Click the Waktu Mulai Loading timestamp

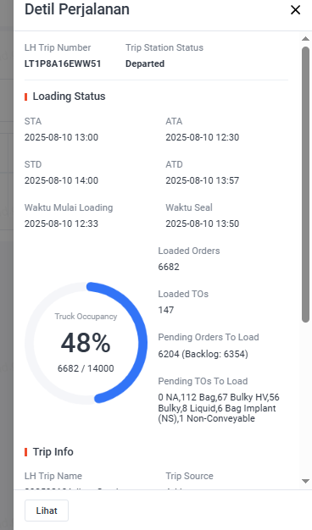61,224
